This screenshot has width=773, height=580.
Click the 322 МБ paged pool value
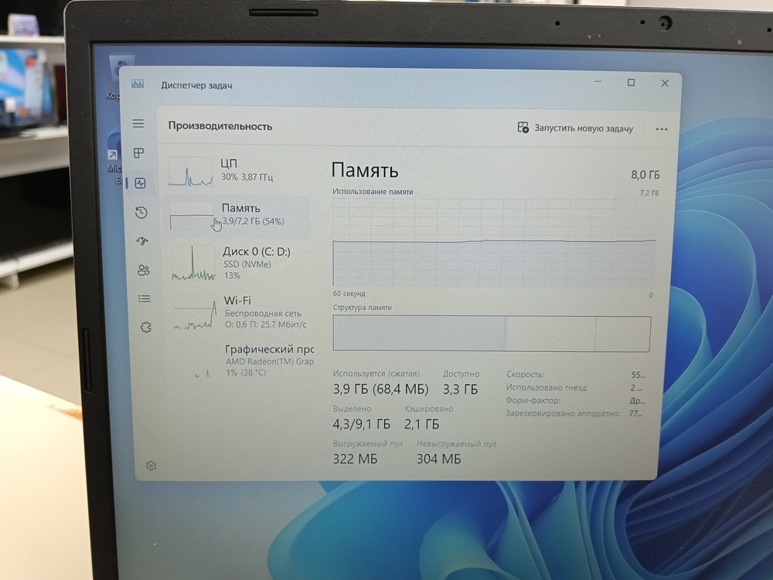point(355,459)
